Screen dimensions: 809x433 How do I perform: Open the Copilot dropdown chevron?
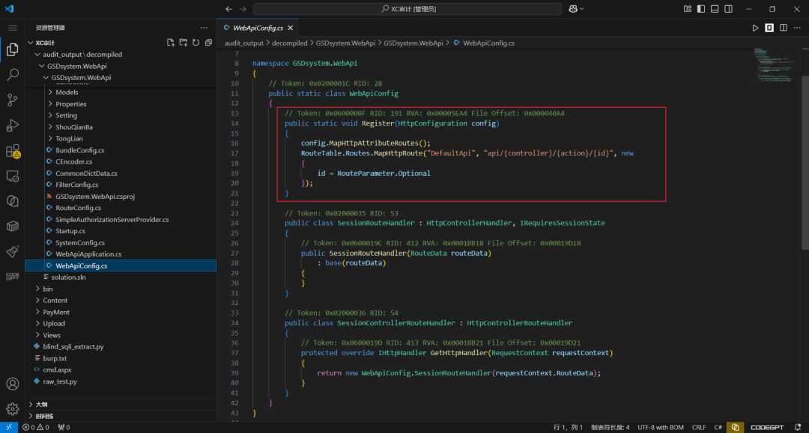click(x=582, y=9)
